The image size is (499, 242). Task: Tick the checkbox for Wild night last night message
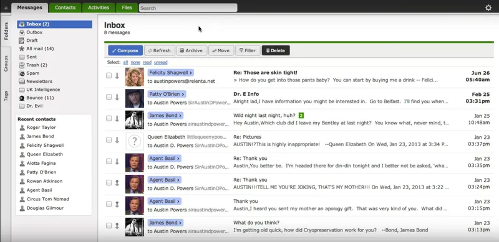pyautogui.click(x=109, y=118)
